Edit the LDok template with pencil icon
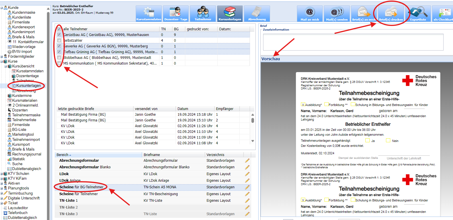This screenshot has width=453, height=220. tap(247, 174)
